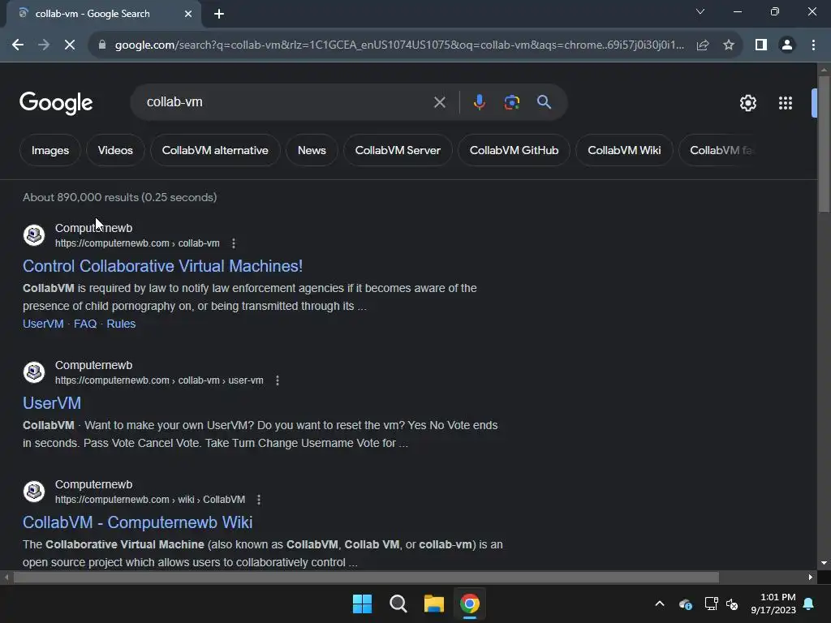
Task: Click the address bar URL
Action: point(399,45)
